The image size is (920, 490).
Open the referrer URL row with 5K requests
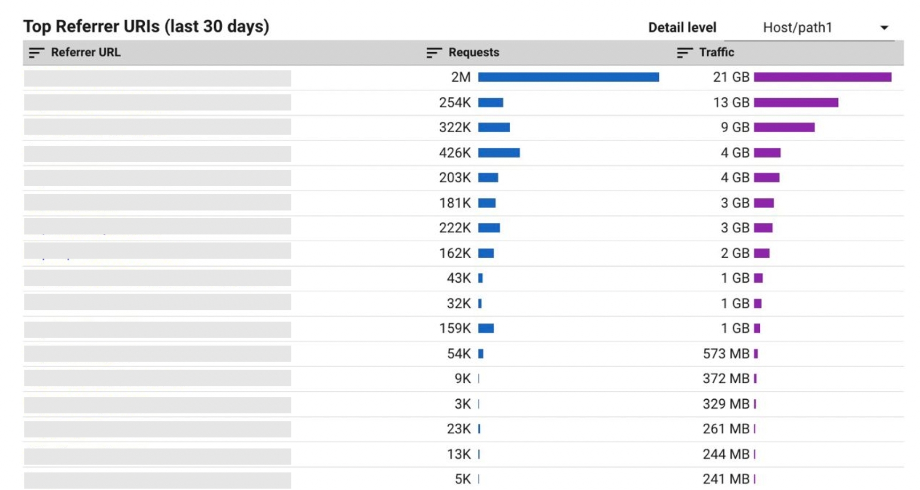coord(157,480)
